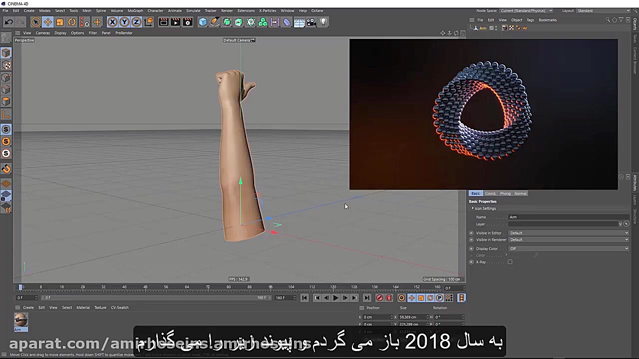Image resolution: width=639 pixels, height=359 pixels.
Task: Click the Play button in the timeline
Action: tap(335, 298)
